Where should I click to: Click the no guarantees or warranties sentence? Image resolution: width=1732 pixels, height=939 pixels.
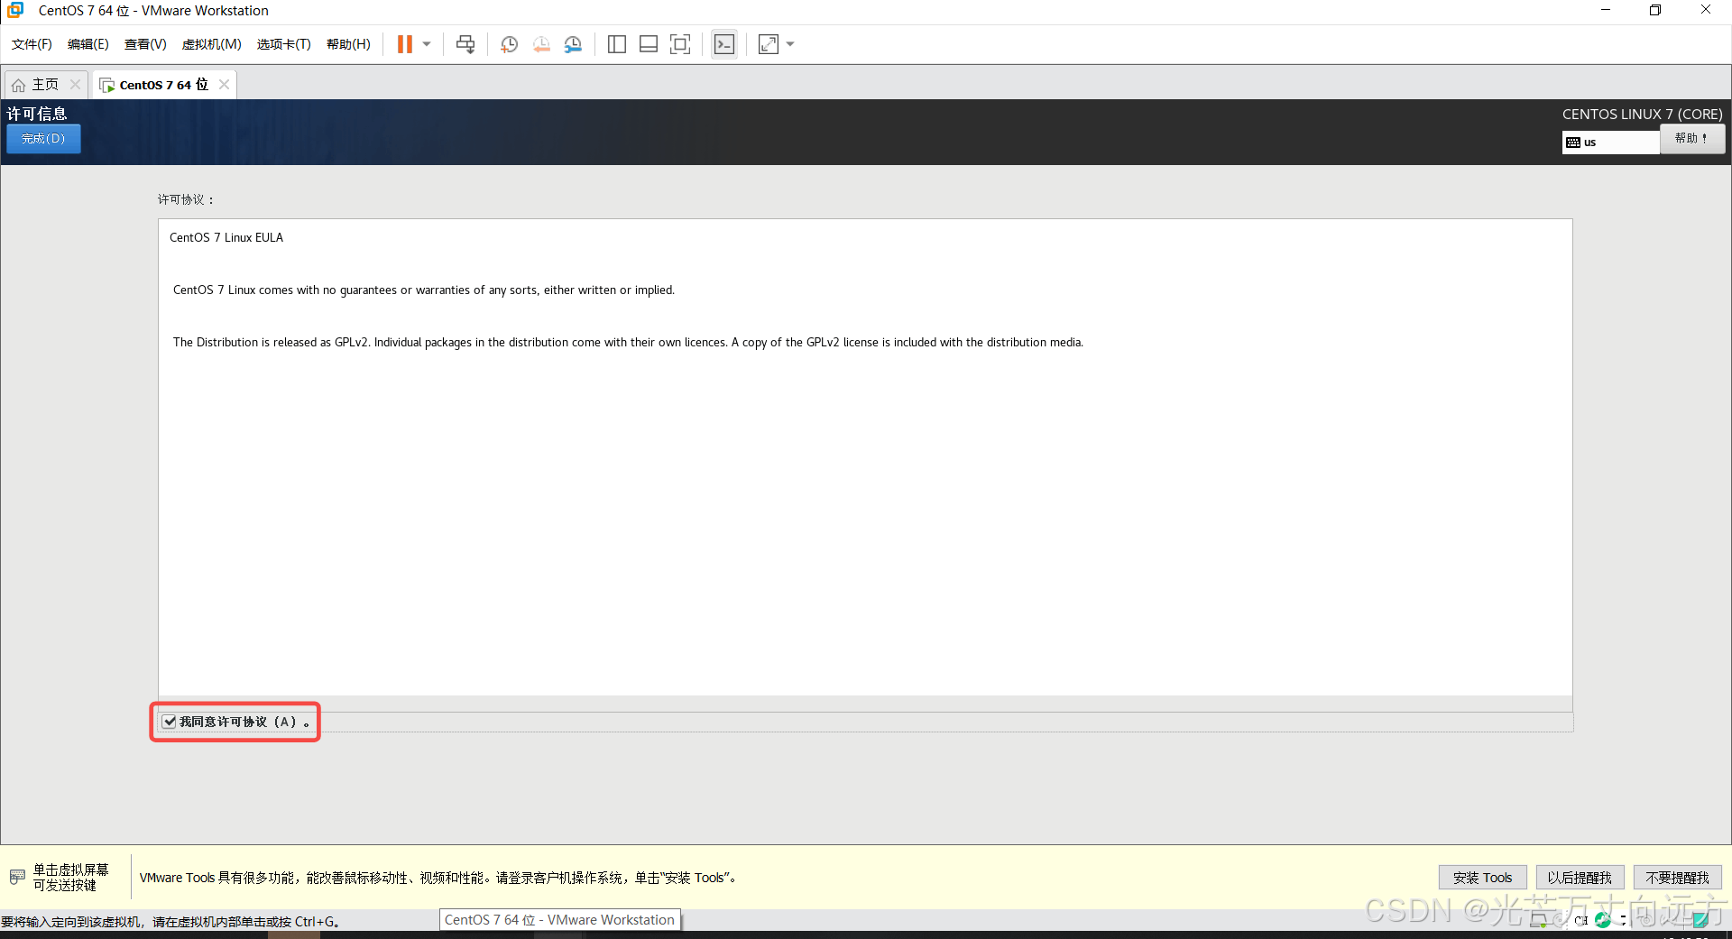pyautogui.click(x=424, y=290)
